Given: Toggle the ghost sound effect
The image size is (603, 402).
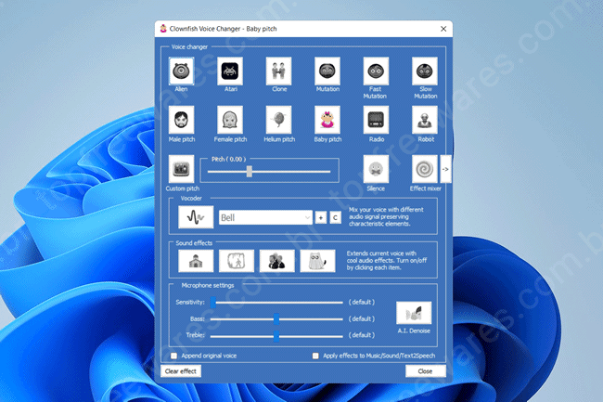Looking at the screenshot, I should [x=317, y=261].
